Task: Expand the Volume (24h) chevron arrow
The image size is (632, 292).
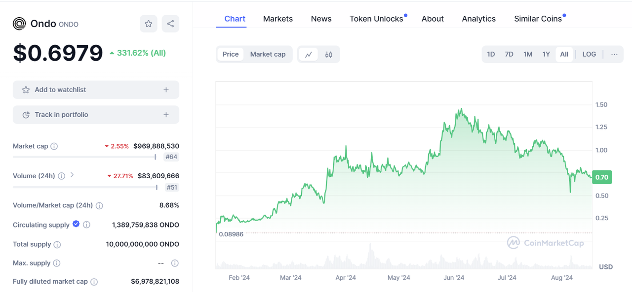Action: 72,175
